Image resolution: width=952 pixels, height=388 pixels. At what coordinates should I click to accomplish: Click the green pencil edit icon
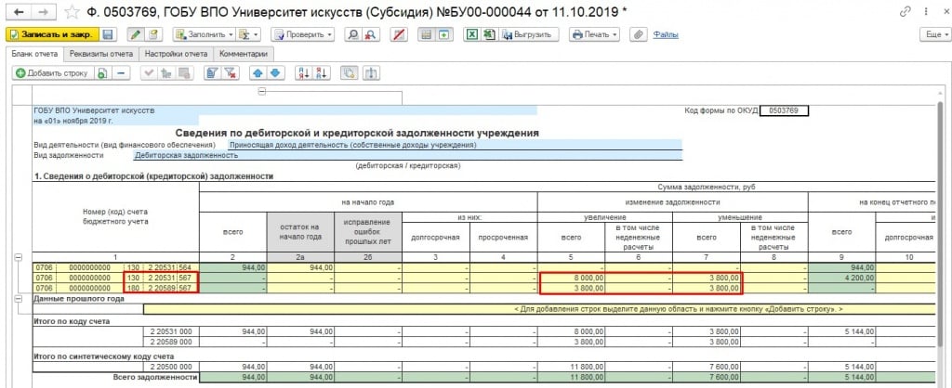point(135,34)
